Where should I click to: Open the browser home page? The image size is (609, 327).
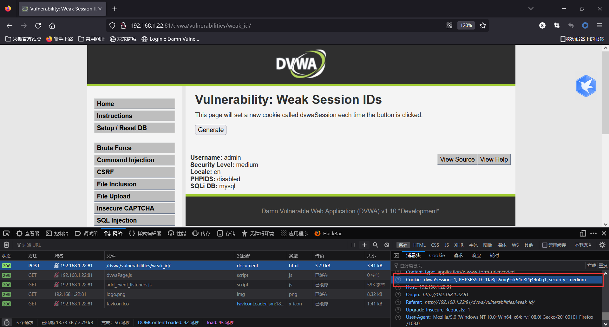(x=52, y=26)
